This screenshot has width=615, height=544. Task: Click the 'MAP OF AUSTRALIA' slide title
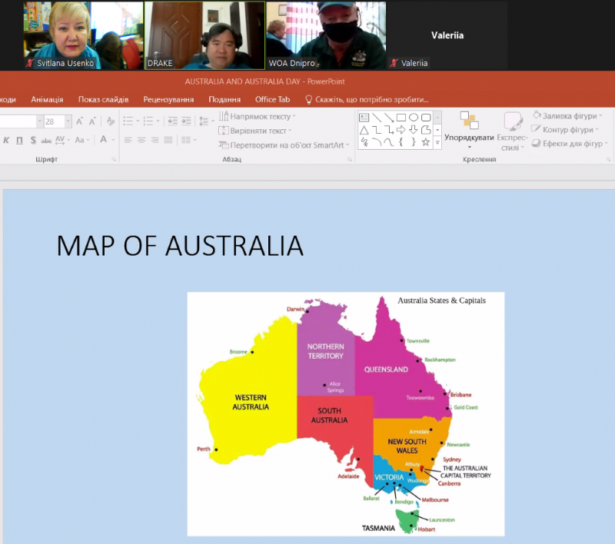[x=180, y=246]
